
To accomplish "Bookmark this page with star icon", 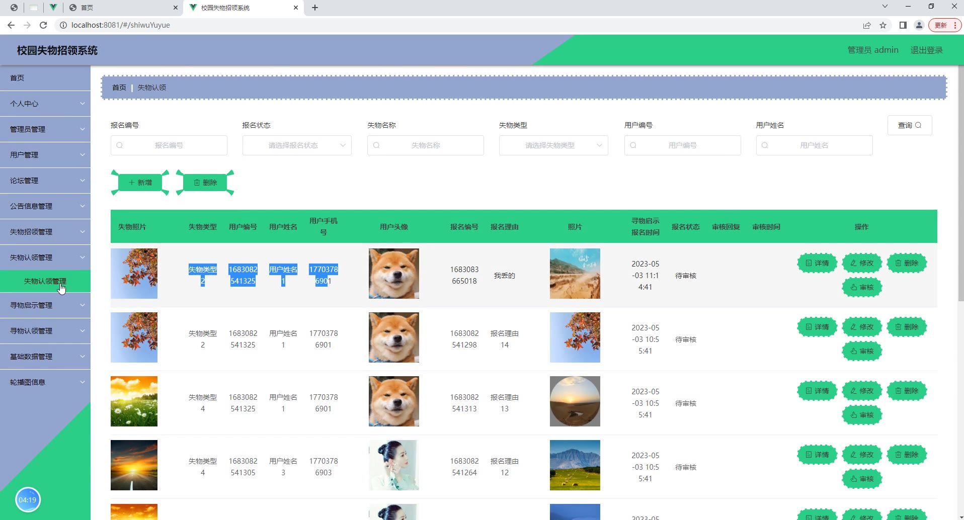I will 883,25.
